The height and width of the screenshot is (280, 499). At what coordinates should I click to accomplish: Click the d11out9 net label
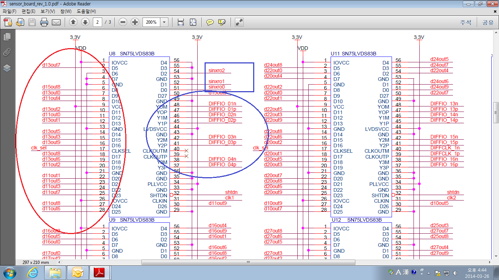coord(218,203)
